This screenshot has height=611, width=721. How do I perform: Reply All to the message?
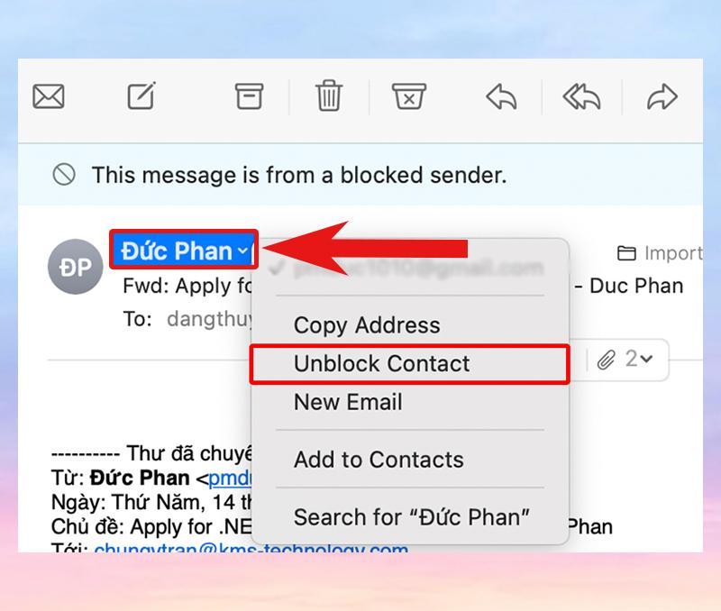582,96
